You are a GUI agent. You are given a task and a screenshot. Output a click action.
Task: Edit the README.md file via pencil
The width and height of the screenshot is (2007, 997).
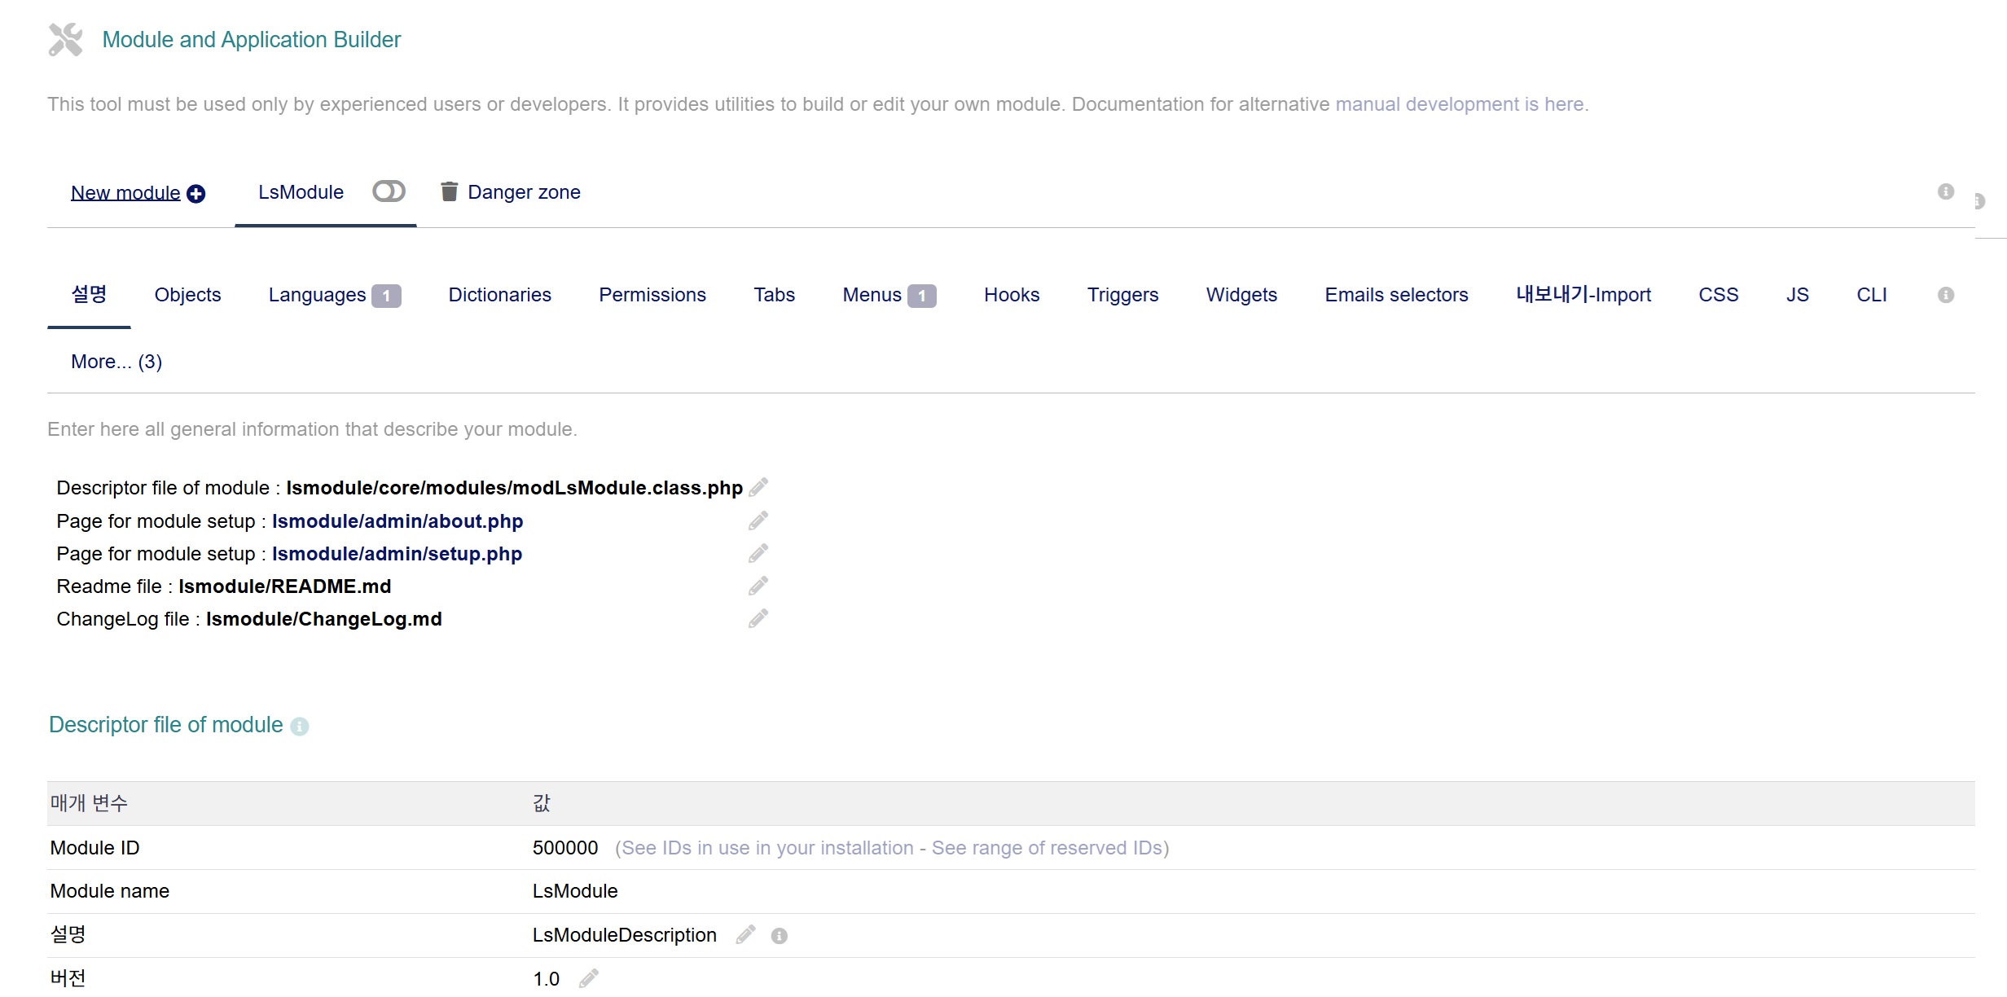point(758,586)
